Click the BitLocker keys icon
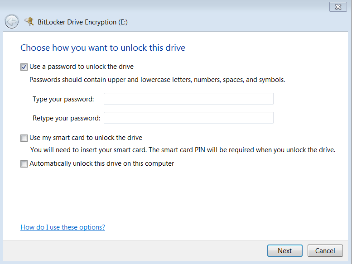The width and height of the screenshot is (352, 264). (29, 21)
